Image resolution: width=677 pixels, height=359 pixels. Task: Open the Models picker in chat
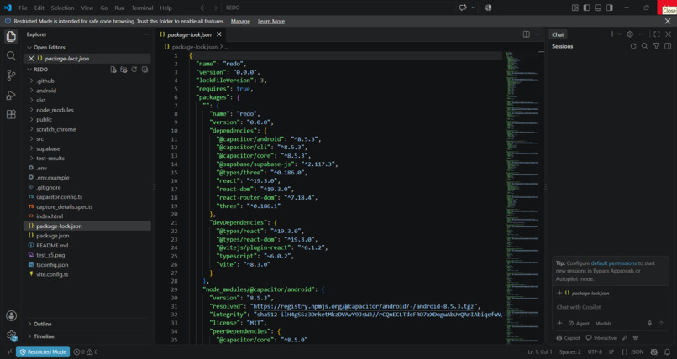point(603,323)
